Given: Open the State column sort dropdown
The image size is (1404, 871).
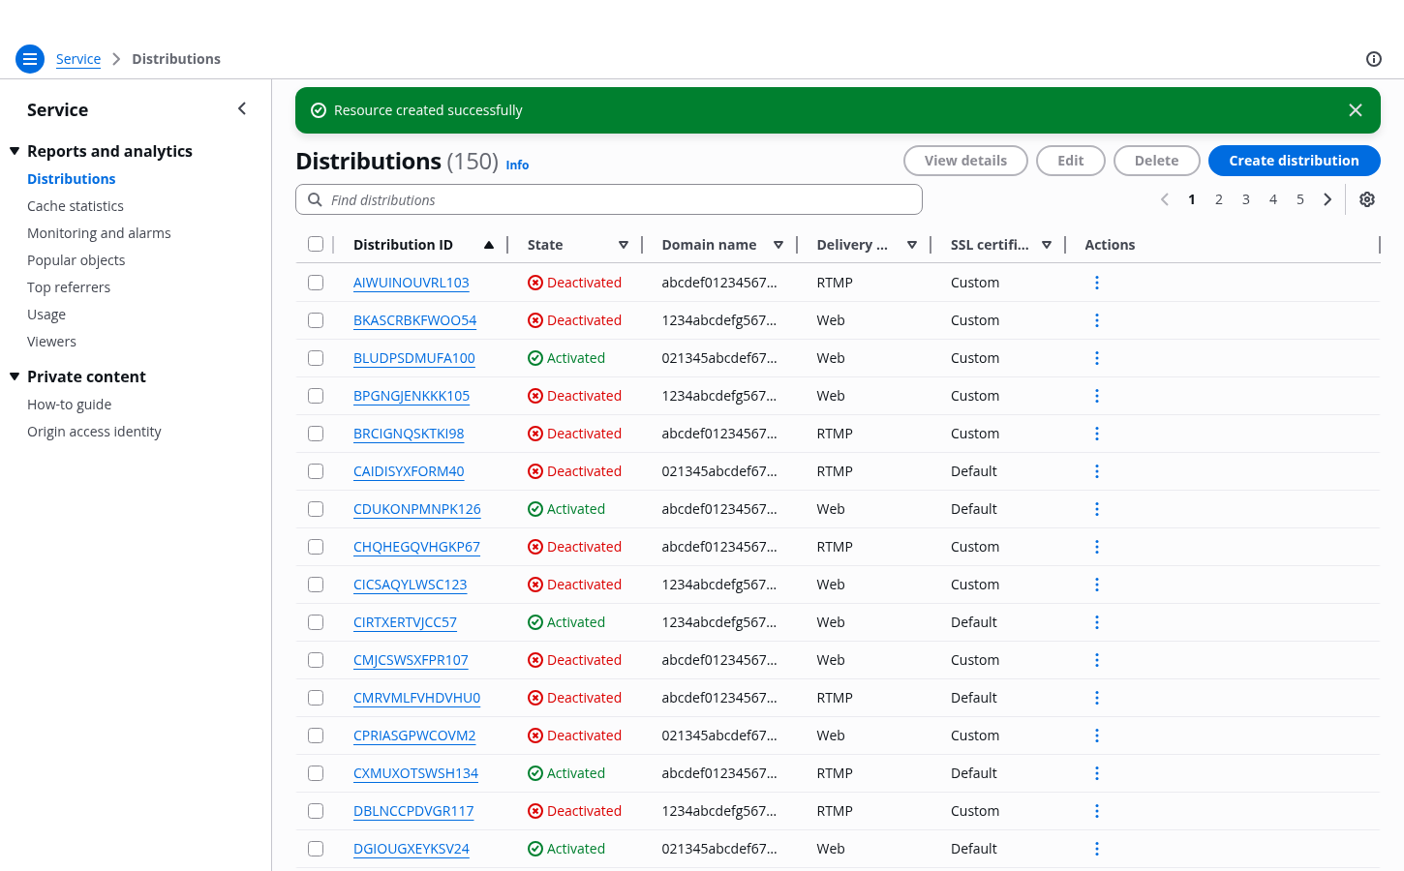Looking at the screenshot, I should 624,245.
